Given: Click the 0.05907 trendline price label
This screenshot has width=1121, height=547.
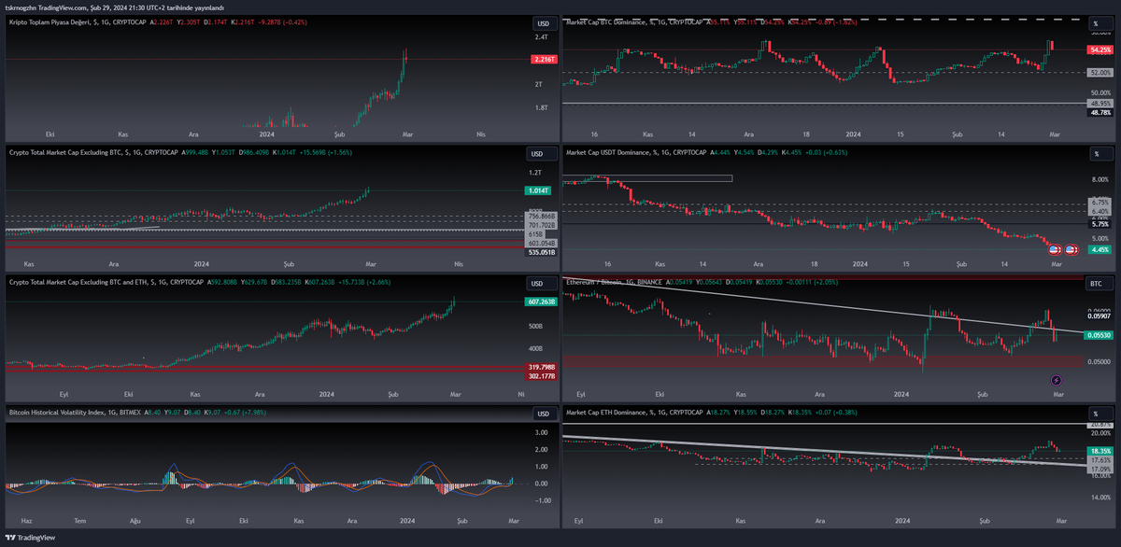Looking at the screenshot, I should tap(1100, 316).
